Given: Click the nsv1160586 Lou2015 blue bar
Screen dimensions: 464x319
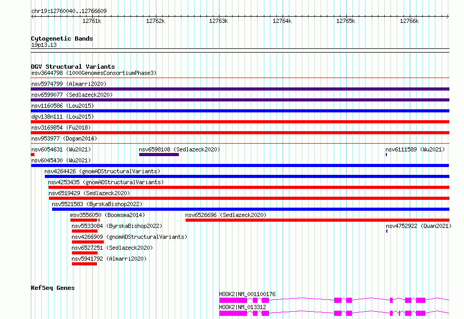Looking at the screenshot, I should click(x=240, y=111).
